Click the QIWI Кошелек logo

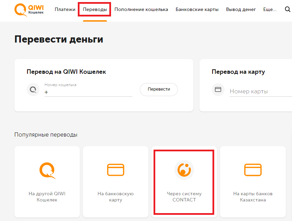[29, 10]
